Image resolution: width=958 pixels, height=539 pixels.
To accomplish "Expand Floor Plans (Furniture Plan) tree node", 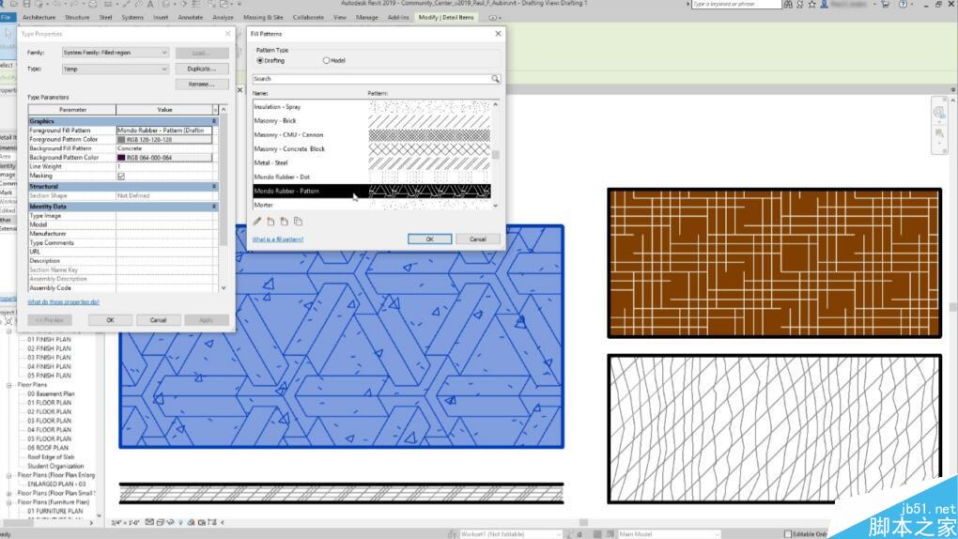I will click(x=9, y=502).
